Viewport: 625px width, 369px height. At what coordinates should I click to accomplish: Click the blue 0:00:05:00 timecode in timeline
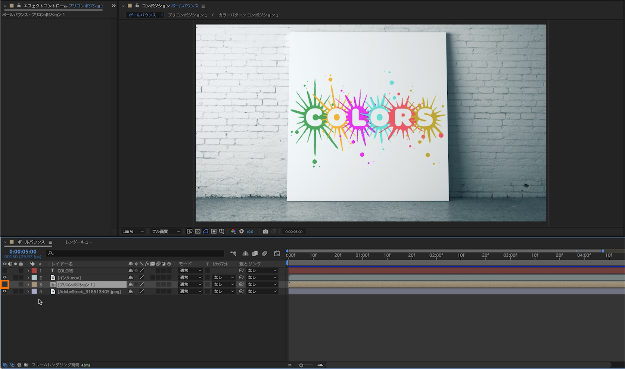tap(23, 251)
